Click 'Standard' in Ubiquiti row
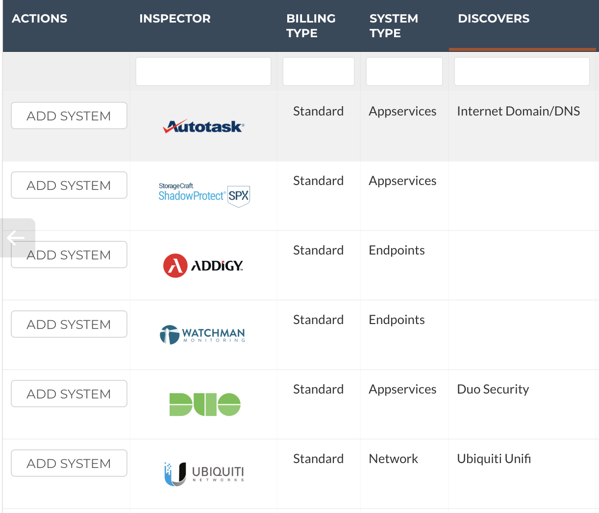The image size is (599, 513). pos(319,459)
